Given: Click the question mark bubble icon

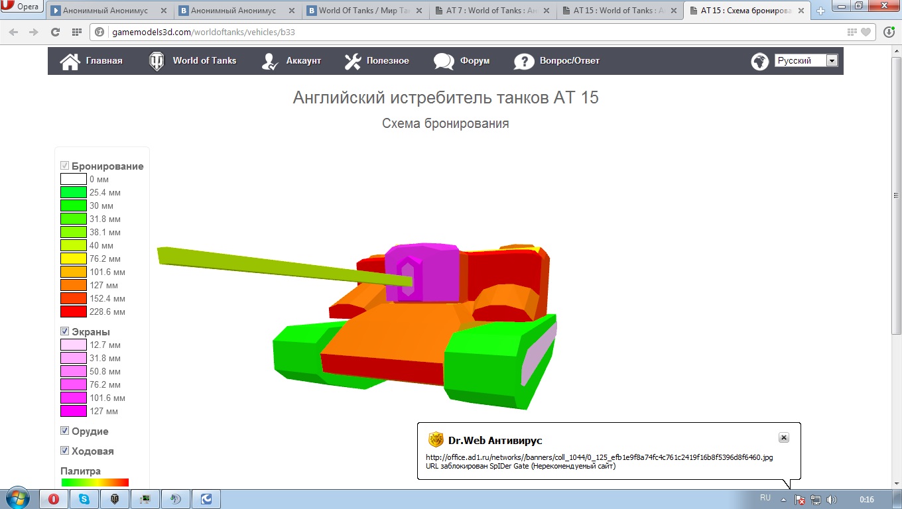Looking at the screenshot, I should point(523,61).
